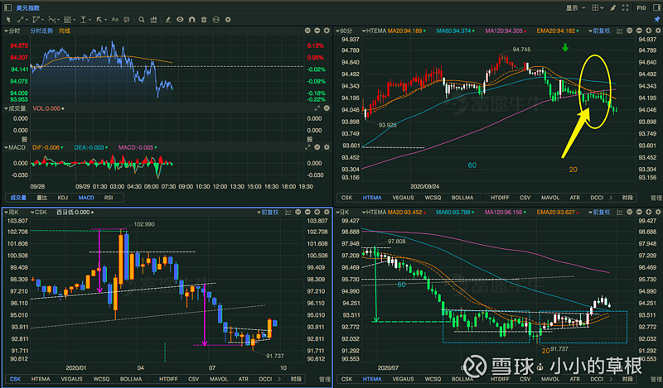
Task: Click the top-right brush drawing icon
Action: point(612,7)
